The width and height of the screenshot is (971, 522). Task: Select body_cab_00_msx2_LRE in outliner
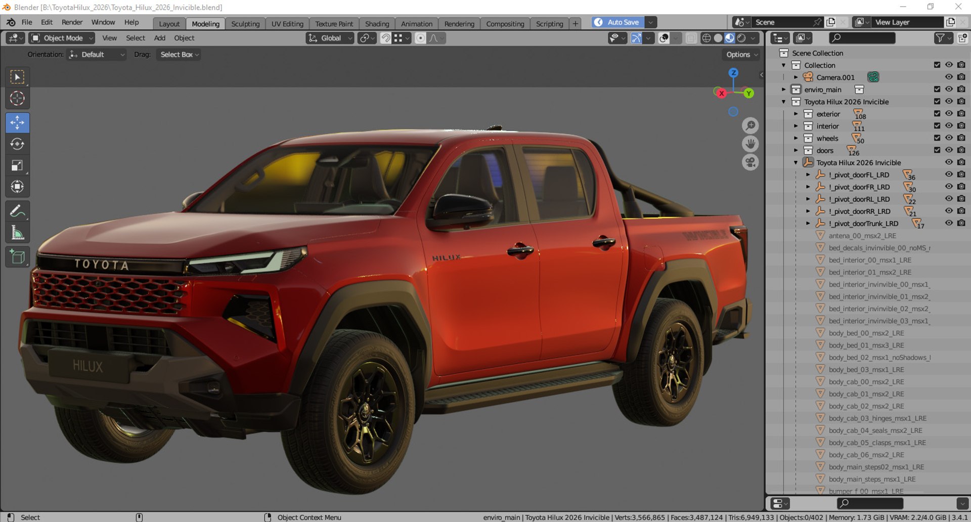coord(866,381)
